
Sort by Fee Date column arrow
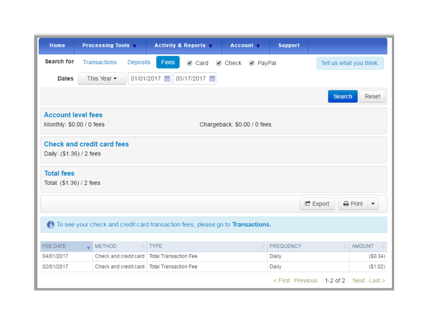(x=88, y=247)
